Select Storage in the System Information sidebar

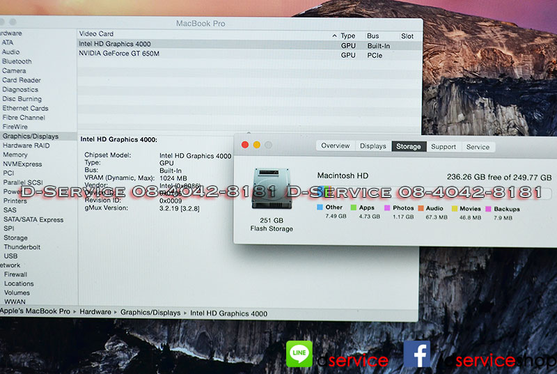tap(15, 238)
